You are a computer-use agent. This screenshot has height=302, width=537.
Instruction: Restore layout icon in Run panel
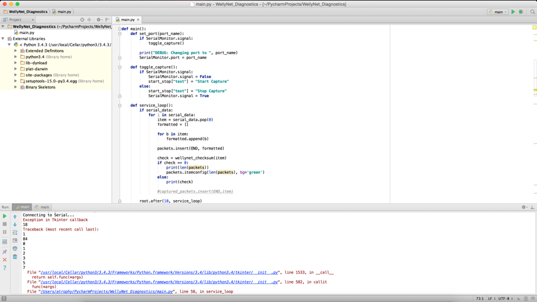[x=4, y=241]
